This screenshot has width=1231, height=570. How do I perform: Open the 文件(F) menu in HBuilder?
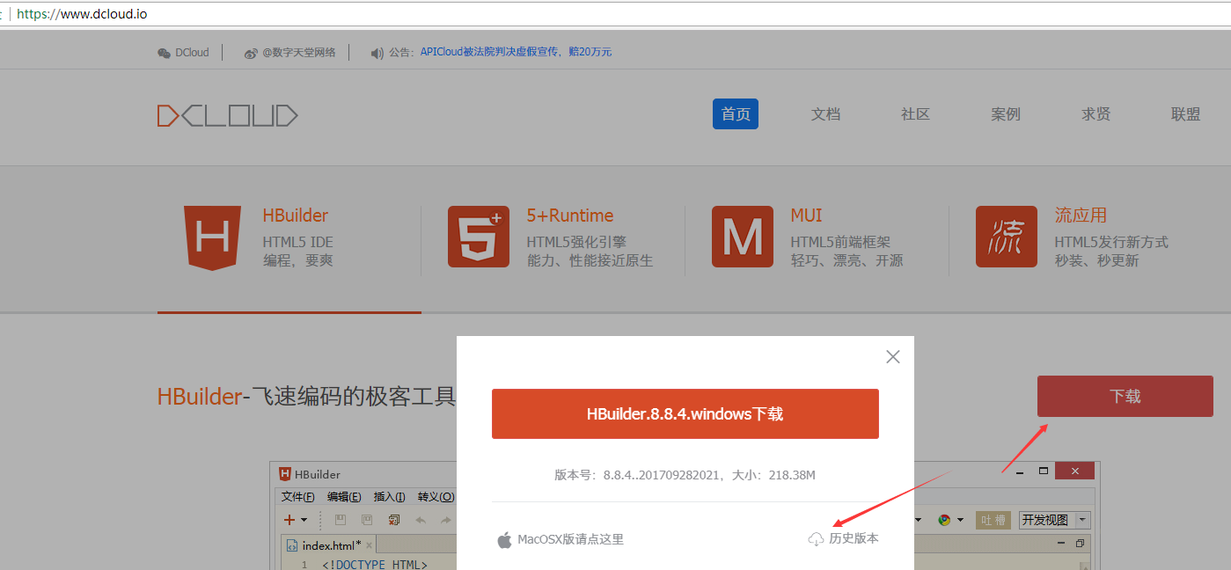pyautogui.click(x=298, y=497)
